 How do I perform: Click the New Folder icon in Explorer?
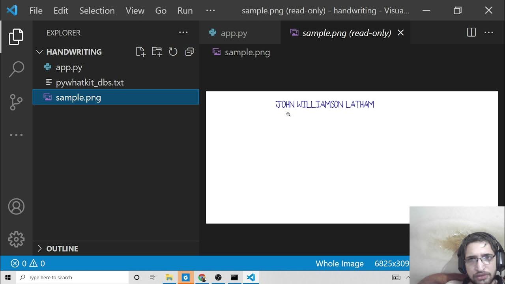pos(157,52)
